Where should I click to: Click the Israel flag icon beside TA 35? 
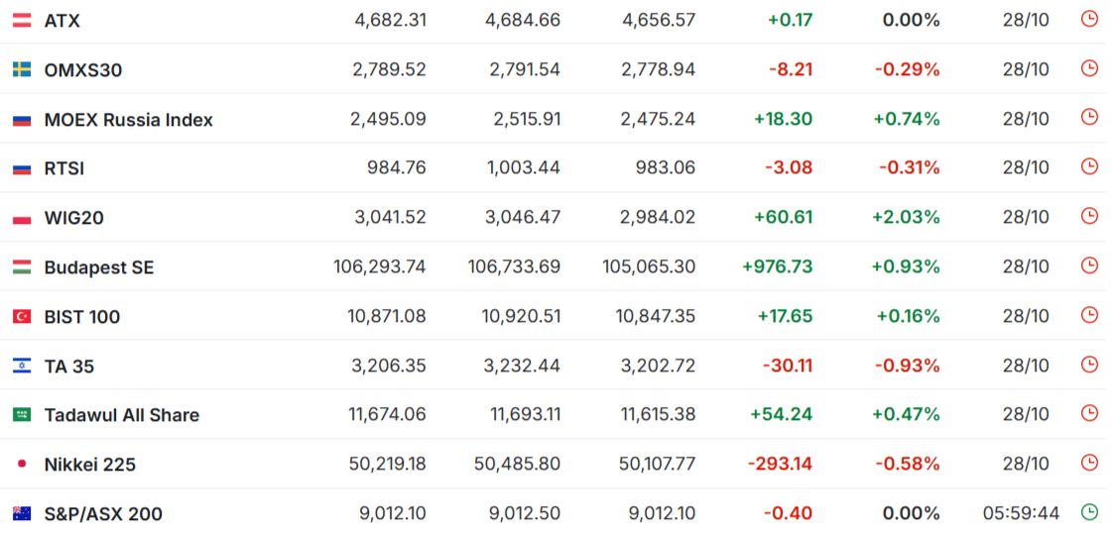(x=22, y=366)
